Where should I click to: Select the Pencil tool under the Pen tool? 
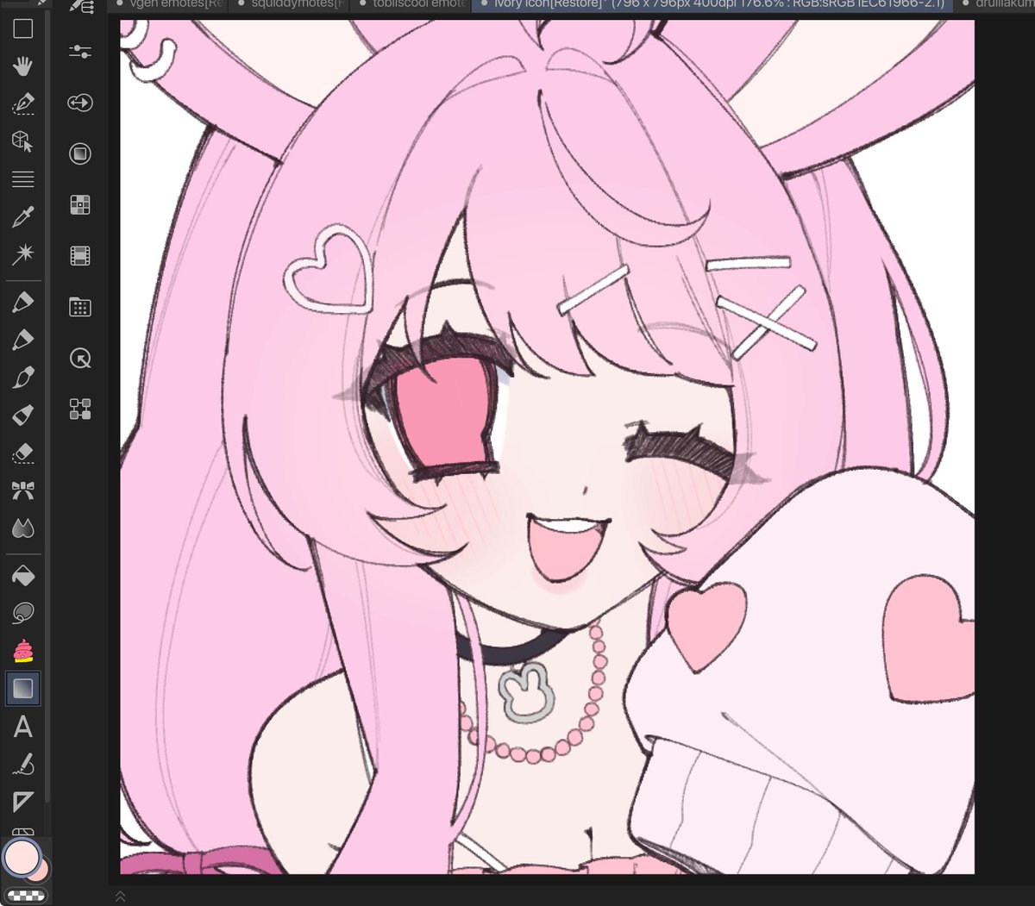pyautogui.click(x=23, y=340)
